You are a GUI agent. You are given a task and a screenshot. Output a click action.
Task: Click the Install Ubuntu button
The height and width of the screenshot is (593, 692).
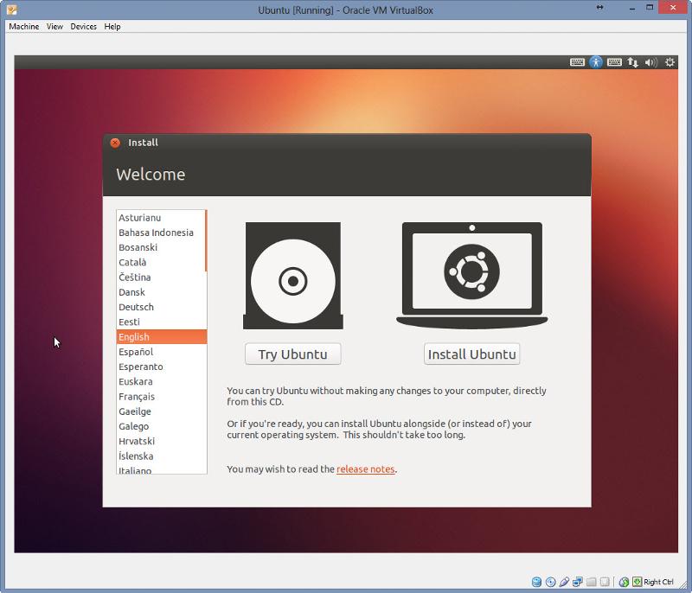coord(471,354)
